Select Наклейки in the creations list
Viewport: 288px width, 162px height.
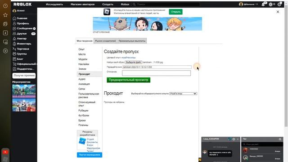coord(84,64)
